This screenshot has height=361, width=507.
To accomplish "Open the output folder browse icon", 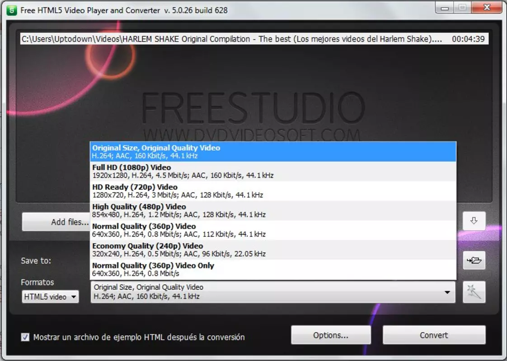I will tap(474, 260).
